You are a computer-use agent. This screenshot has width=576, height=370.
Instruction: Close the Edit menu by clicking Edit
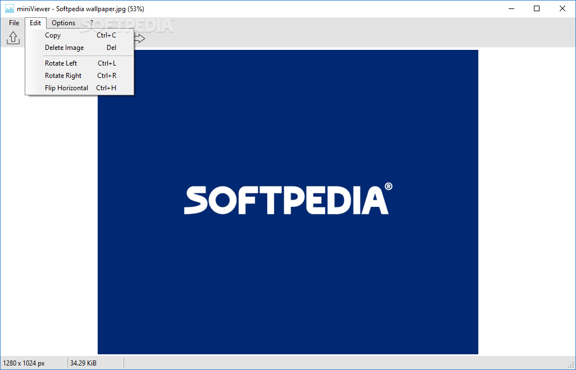[x=35, y=23]
